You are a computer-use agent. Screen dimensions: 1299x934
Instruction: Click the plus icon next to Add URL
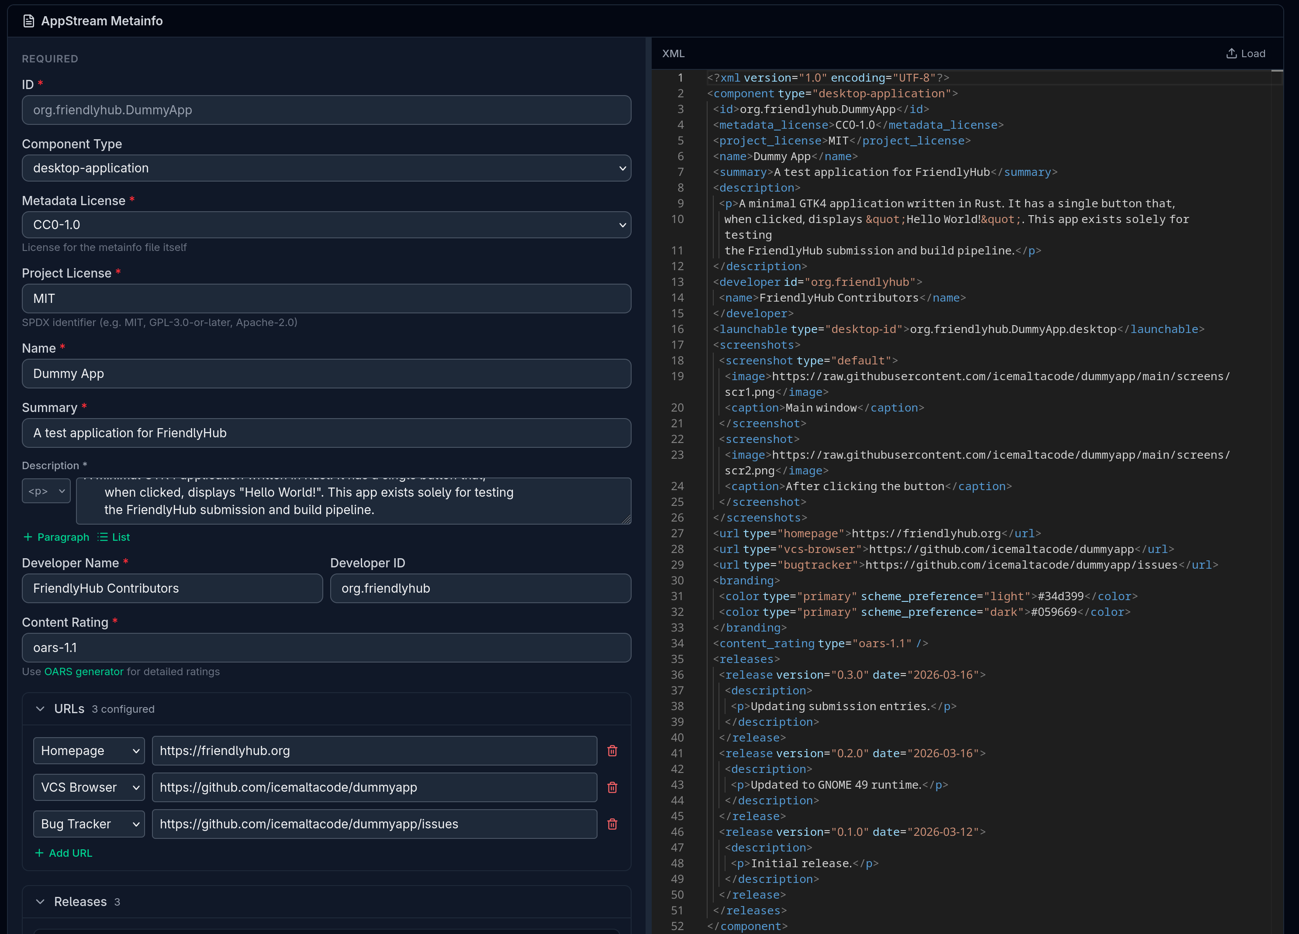[x=39, y=853]
